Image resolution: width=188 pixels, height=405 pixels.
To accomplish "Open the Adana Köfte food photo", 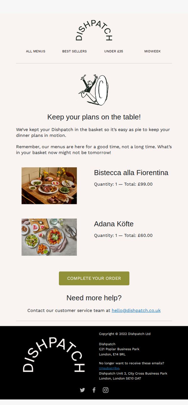I will 49,237.
